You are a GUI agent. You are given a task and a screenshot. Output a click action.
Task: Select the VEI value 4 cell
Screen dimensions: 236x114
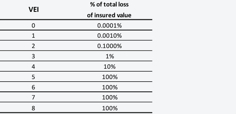click(x=34, y=67)
